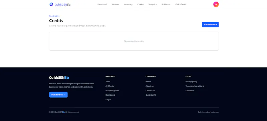This screenshot has width=267, height=121.
Task: Click the QuickGENBiz wordmark in header
Action: coord(62,5)
